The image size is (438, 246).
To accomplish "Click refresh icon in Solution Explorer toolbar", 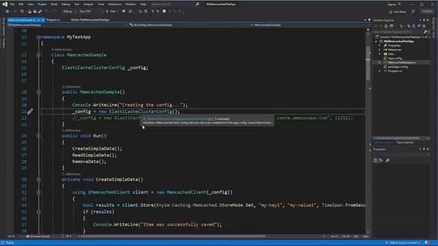I will coord(413,26).
